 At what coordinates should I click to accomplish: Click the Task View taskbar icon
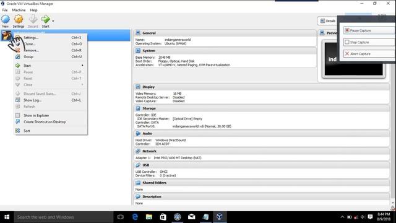pos(121,217)
